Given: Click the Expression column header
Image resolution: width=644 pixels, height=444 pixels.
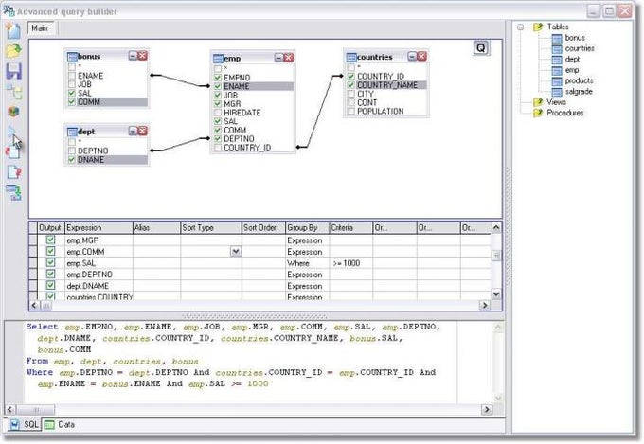Looking at the screenshot, I should (98, 227).
